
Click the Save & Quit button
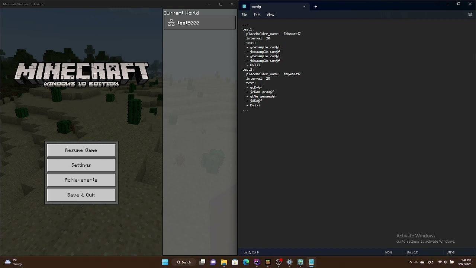point(81,195)
